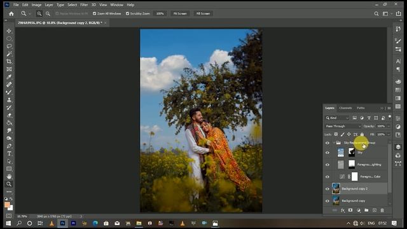The width and height of the screenshot is (407, 229).
Task: Select the Hand tool
Action: (x=9, y=177)
